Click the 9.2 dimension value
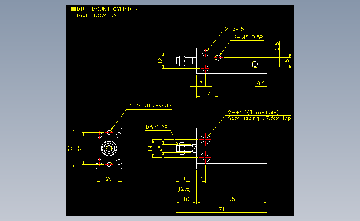The width and height of the screenshot is (360, 221). 261,83
